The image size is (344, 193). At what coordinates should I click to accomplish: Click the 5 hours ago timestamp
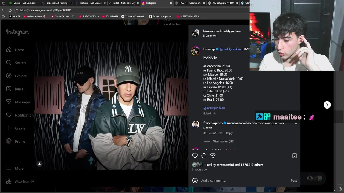[x=199, y=170]
